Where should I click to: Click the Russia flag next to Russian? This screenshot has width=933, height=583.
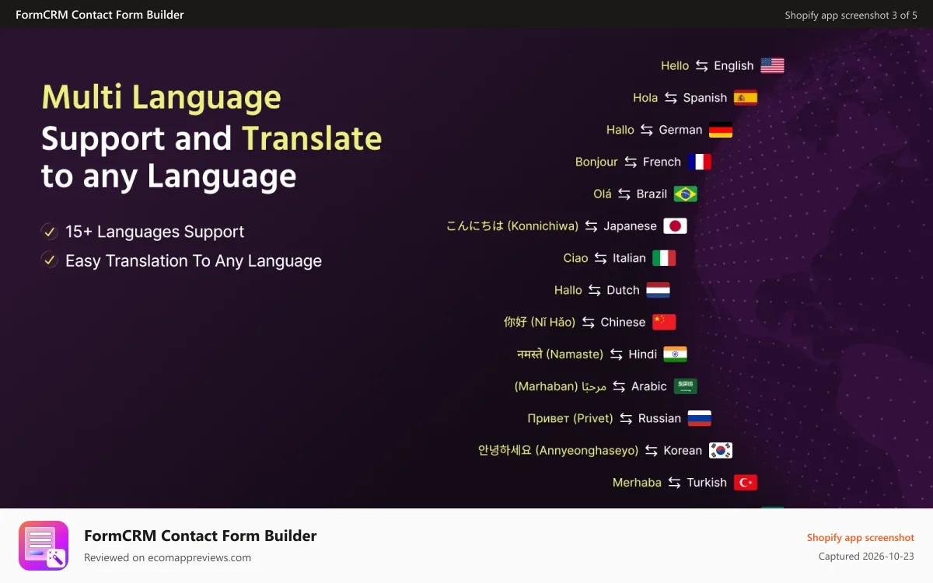[x=700, y=418]
